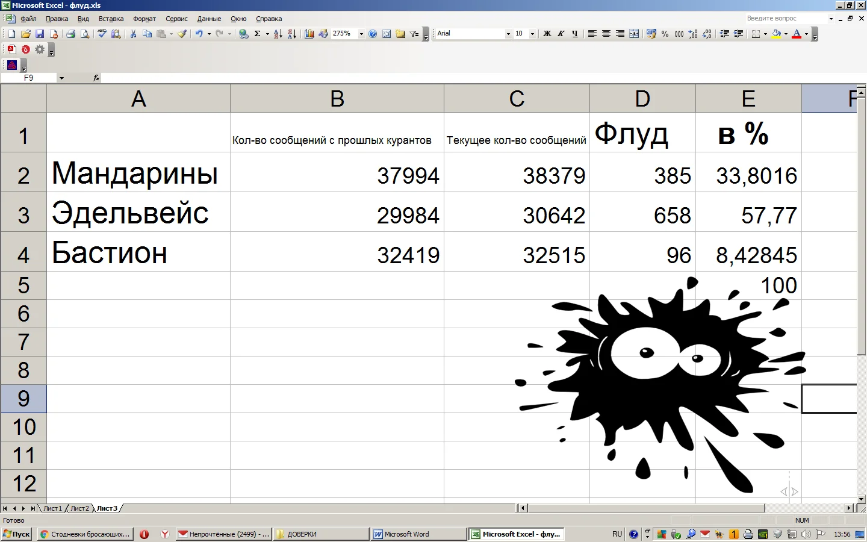This screenshot has height=542, width=867.
Task: Open the Формат menu
Action: click(x=144, y=19)
